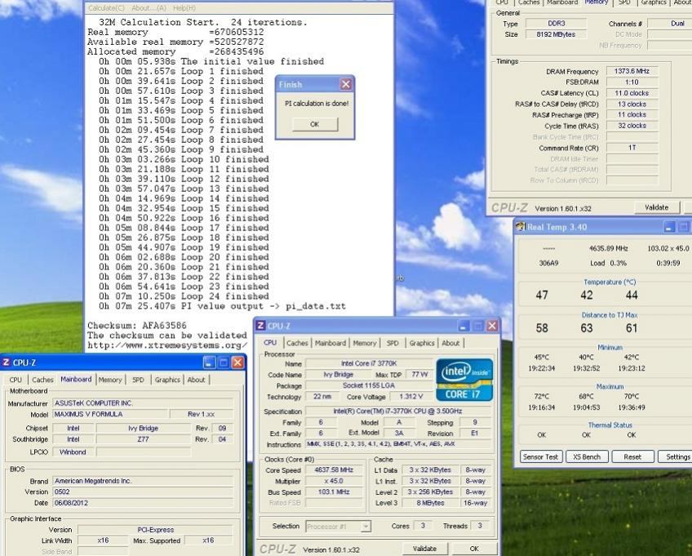Select CPU tab in the CPU-Z mainboard window
The height and width of the screenshot is (556, 692).
click(x=16, y=380)
